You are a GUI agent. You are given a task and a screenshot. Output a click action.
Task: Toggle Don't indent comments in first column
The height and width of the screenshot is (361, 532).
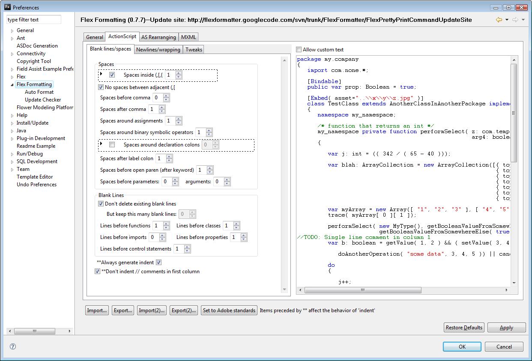[x=97, y=271]
